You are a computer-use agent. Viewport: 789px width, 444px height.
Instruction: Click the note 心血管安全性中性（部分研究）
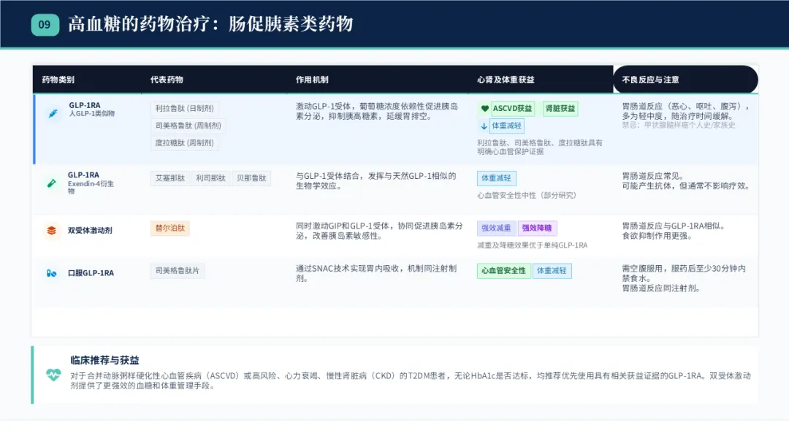(526, 195)
